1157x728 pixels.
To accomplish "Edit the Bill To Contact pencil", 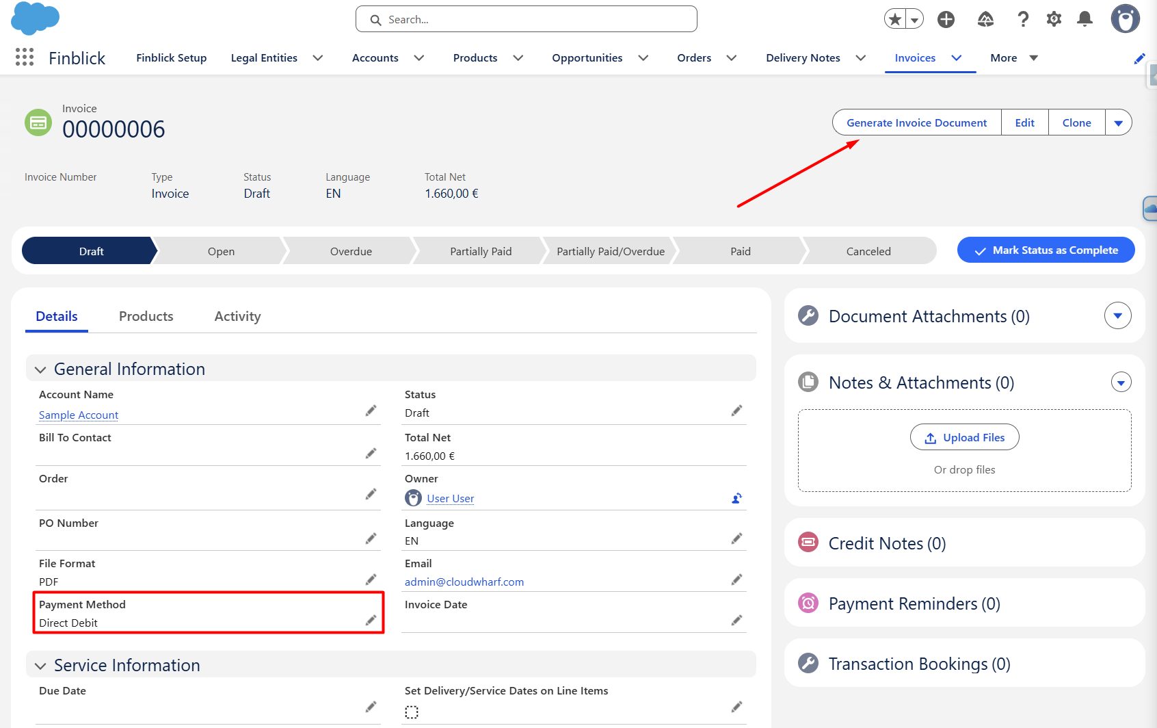I will [371, 454].
